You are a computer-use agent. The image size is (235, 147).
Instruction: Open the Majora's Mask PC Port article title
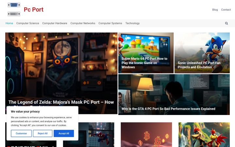[61, 103]
